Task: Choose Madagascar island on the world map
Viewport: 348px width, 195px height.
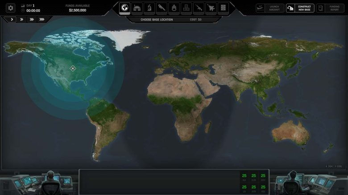Action: click(x=208, y=127)
